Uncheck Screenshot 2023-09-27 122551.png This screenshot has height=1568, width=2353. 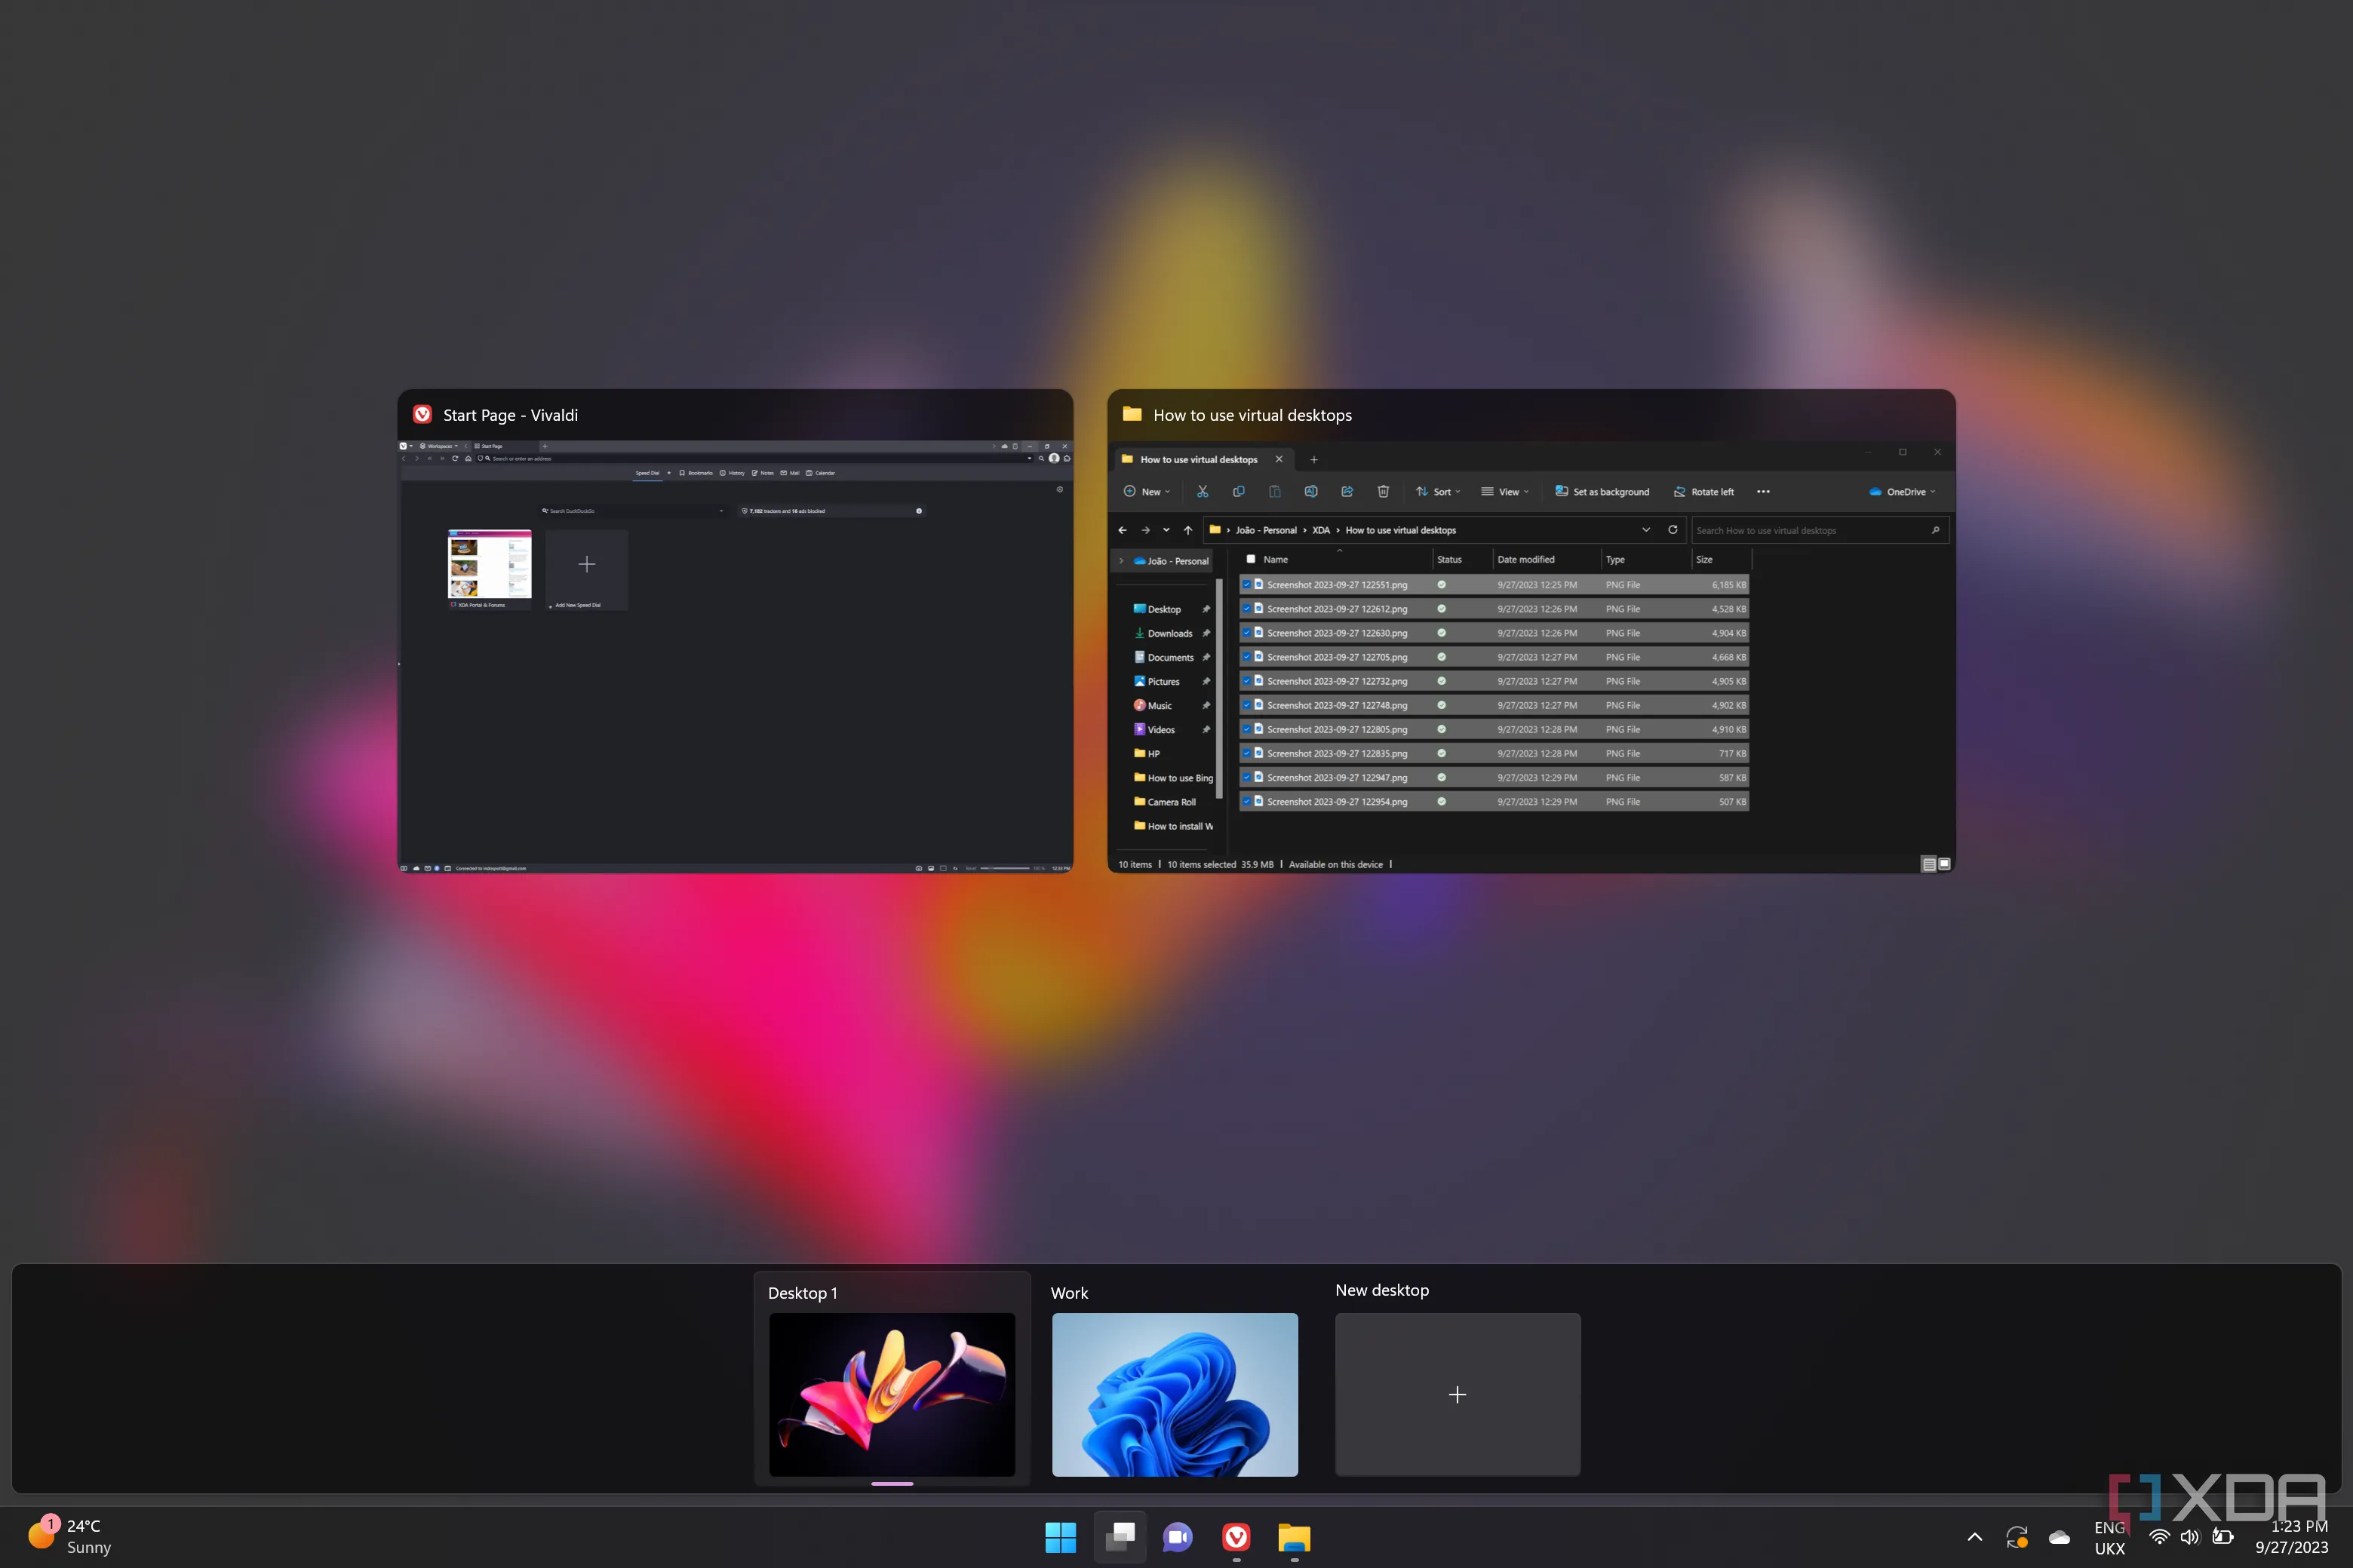(x=1247, y=585)
